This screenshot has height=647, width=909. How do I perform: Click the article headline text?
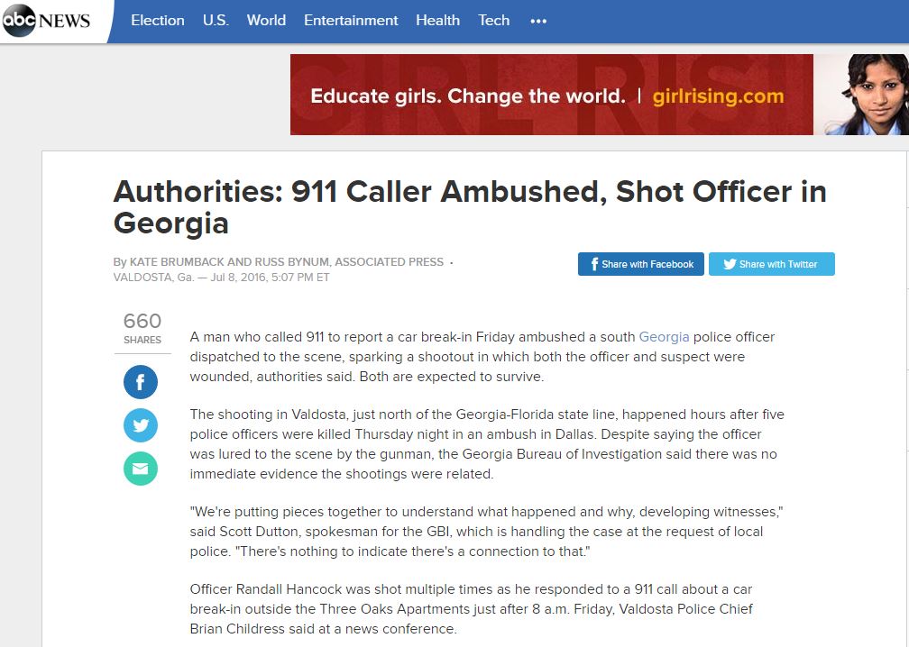coord(470,207)
